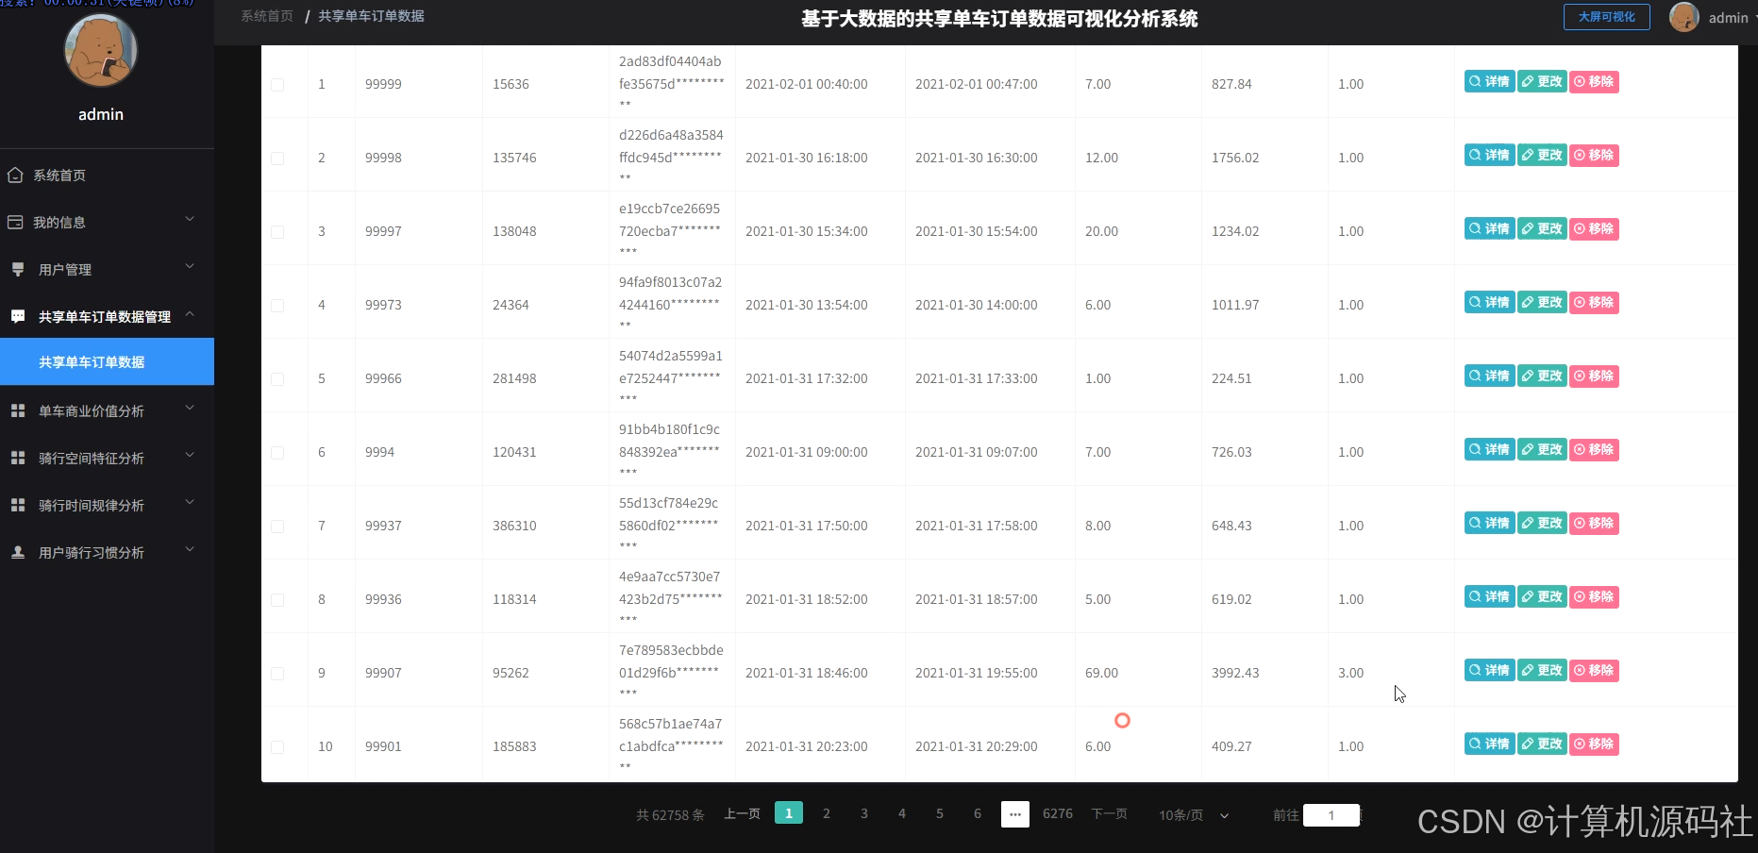Go to page 2
The width and height of the screenshot is (1758, 853).
[827, 813]
